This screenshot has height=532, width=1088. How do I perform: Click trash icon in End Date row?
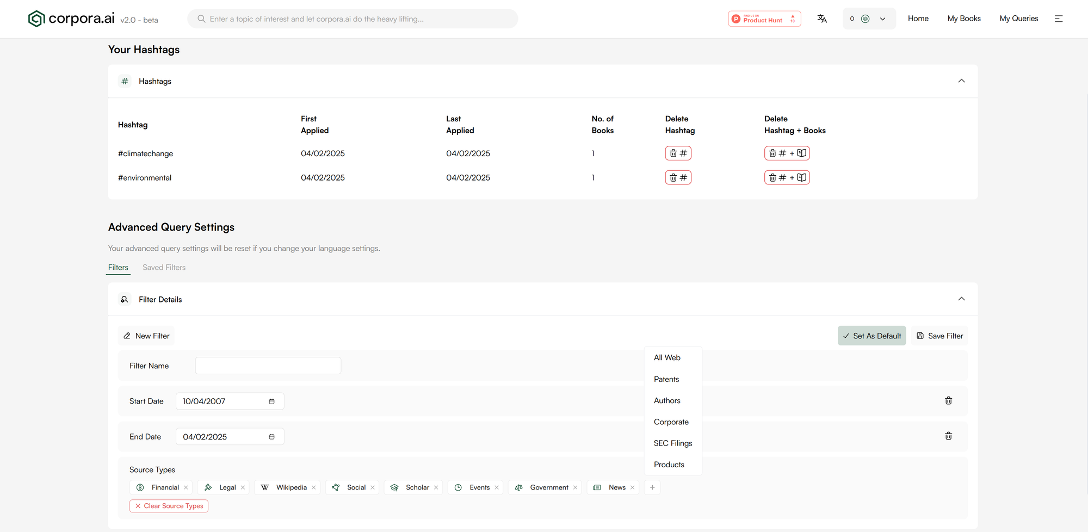pyautogui.click(x=948, y=436)
